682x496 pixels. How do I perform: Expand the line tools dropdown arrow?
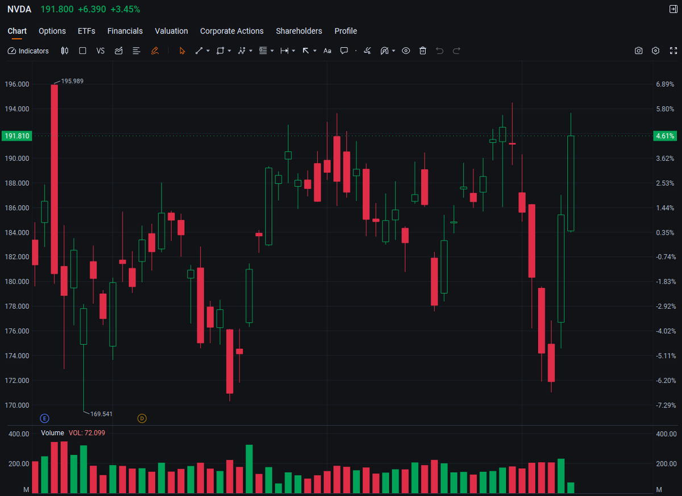pos(208,51)
